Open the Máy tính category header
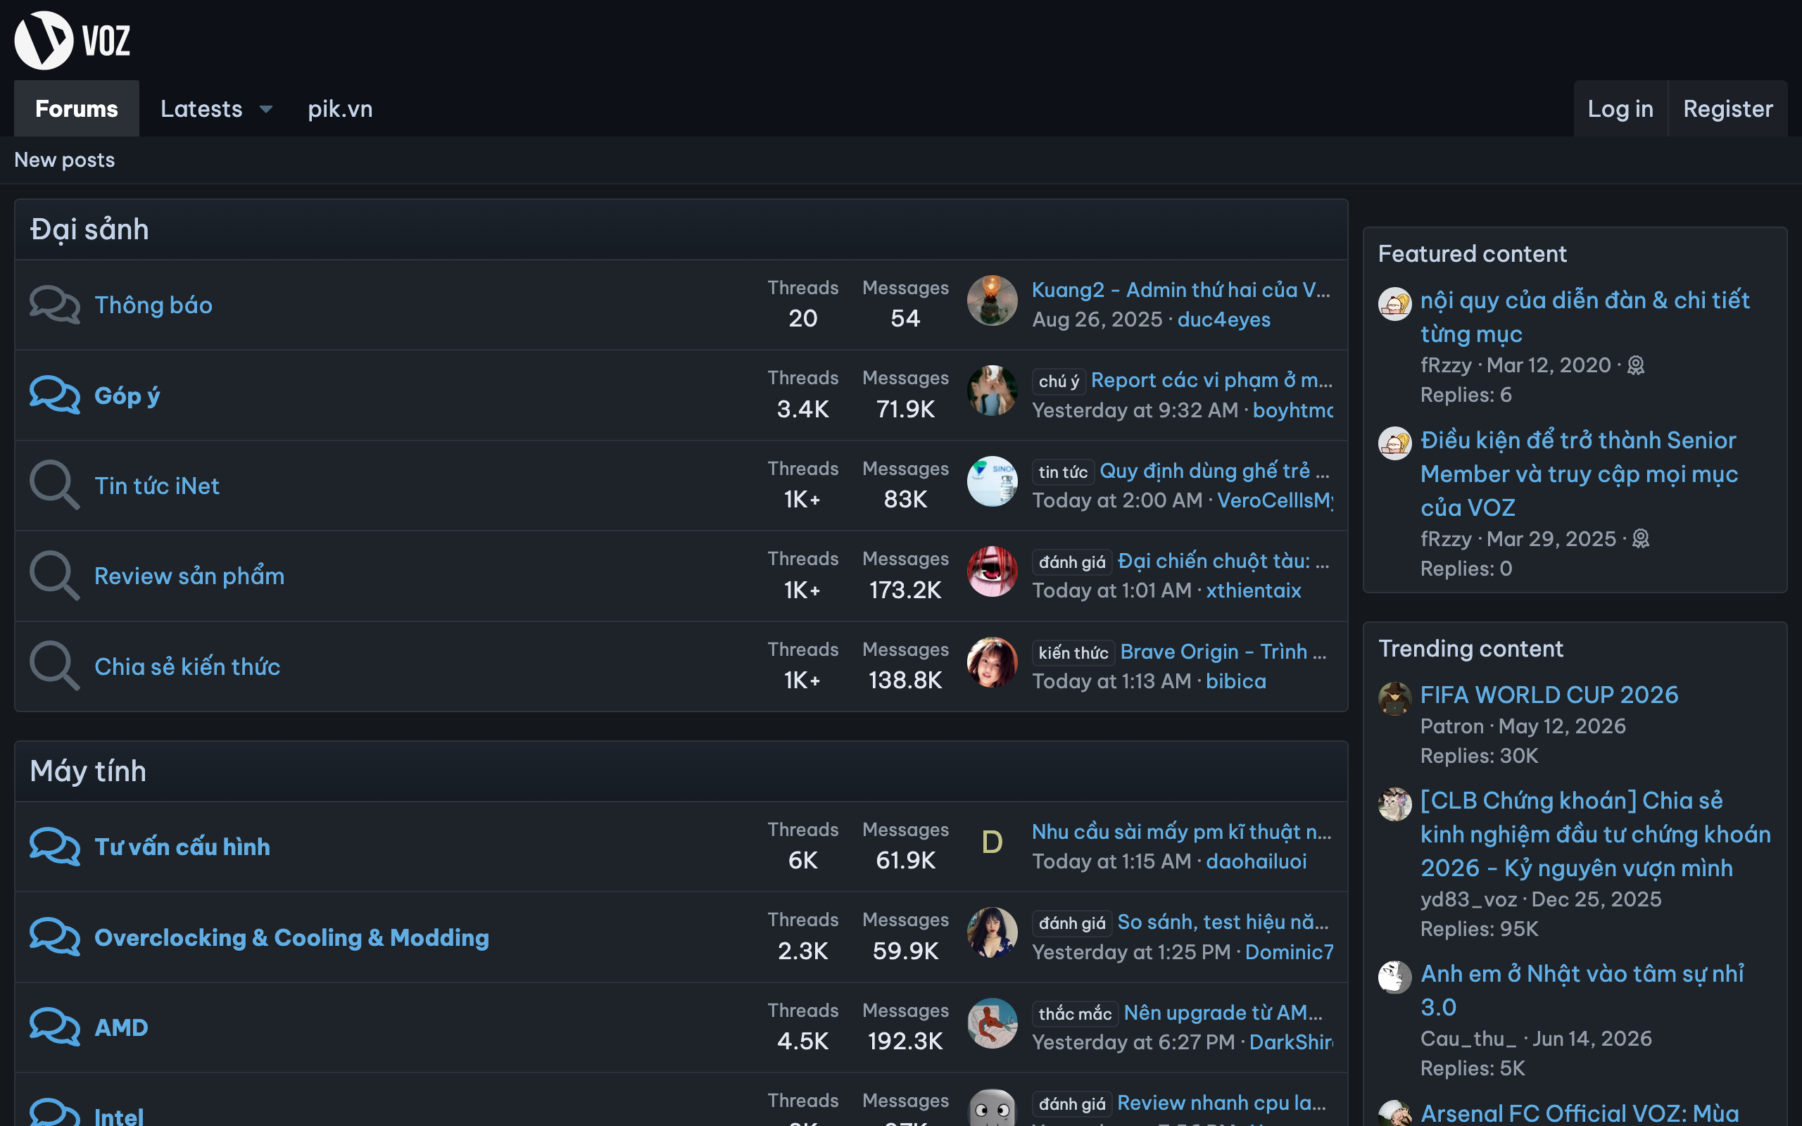Image resolution: width=1802 pixels, height=1126 pixels. pos(88,771)
